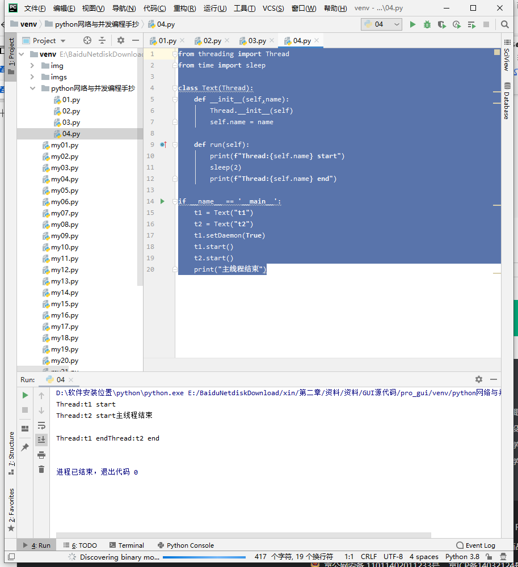The width and height of the screenshot is (518, 567).
Task: Click the down arrow in the Run panel
Action: 41,411
